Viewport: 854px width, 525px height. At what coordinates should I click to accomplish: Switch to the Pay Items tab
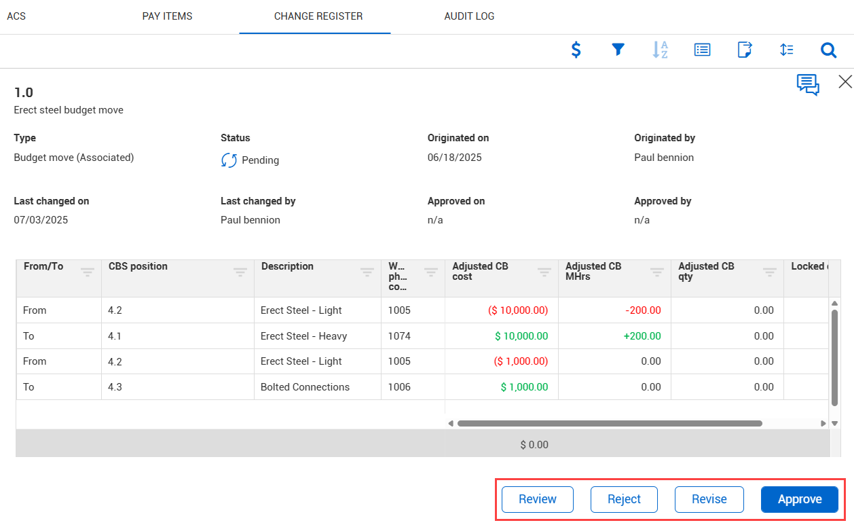[167, 16]
